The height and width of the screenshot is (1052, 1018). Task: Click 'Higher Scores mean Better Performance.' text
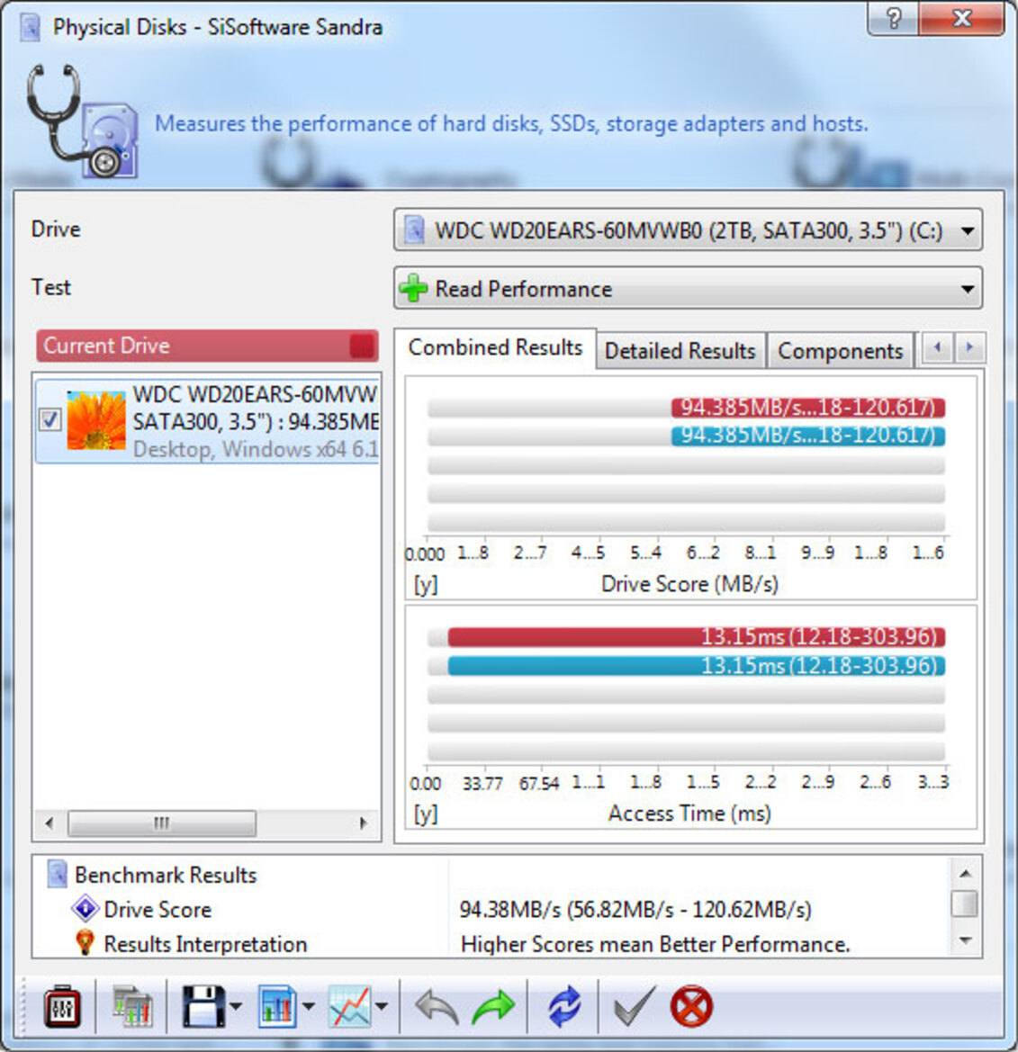pos(655,945)
